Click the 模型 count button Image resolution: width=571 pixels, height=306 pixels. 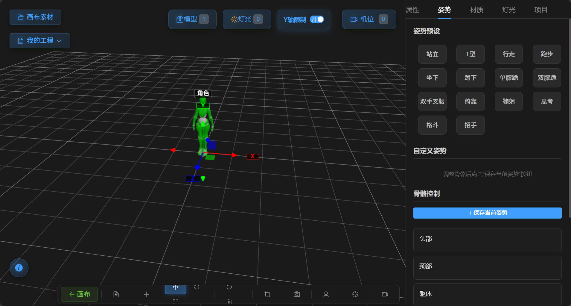click(192, 19)
